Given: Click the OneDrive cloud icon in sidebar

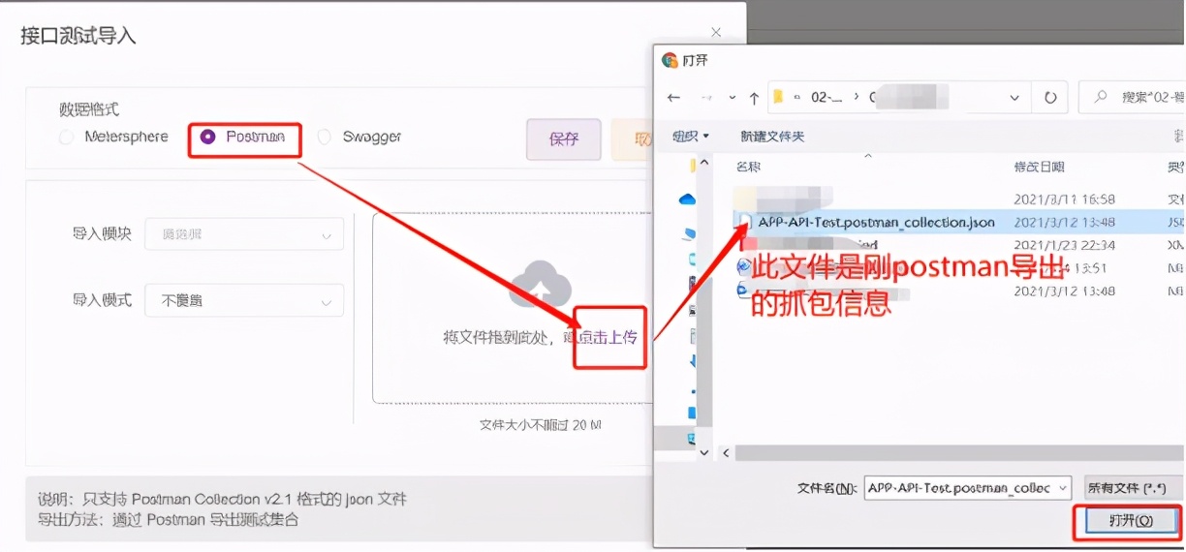Looking at the screenshot, I should (687, 199).
